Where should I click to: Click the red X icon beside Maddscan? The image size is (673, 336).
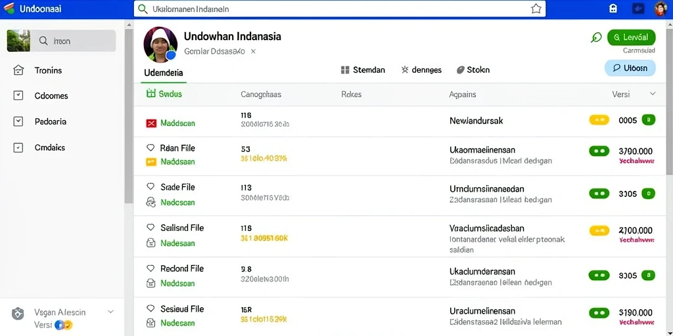point(151,123)
